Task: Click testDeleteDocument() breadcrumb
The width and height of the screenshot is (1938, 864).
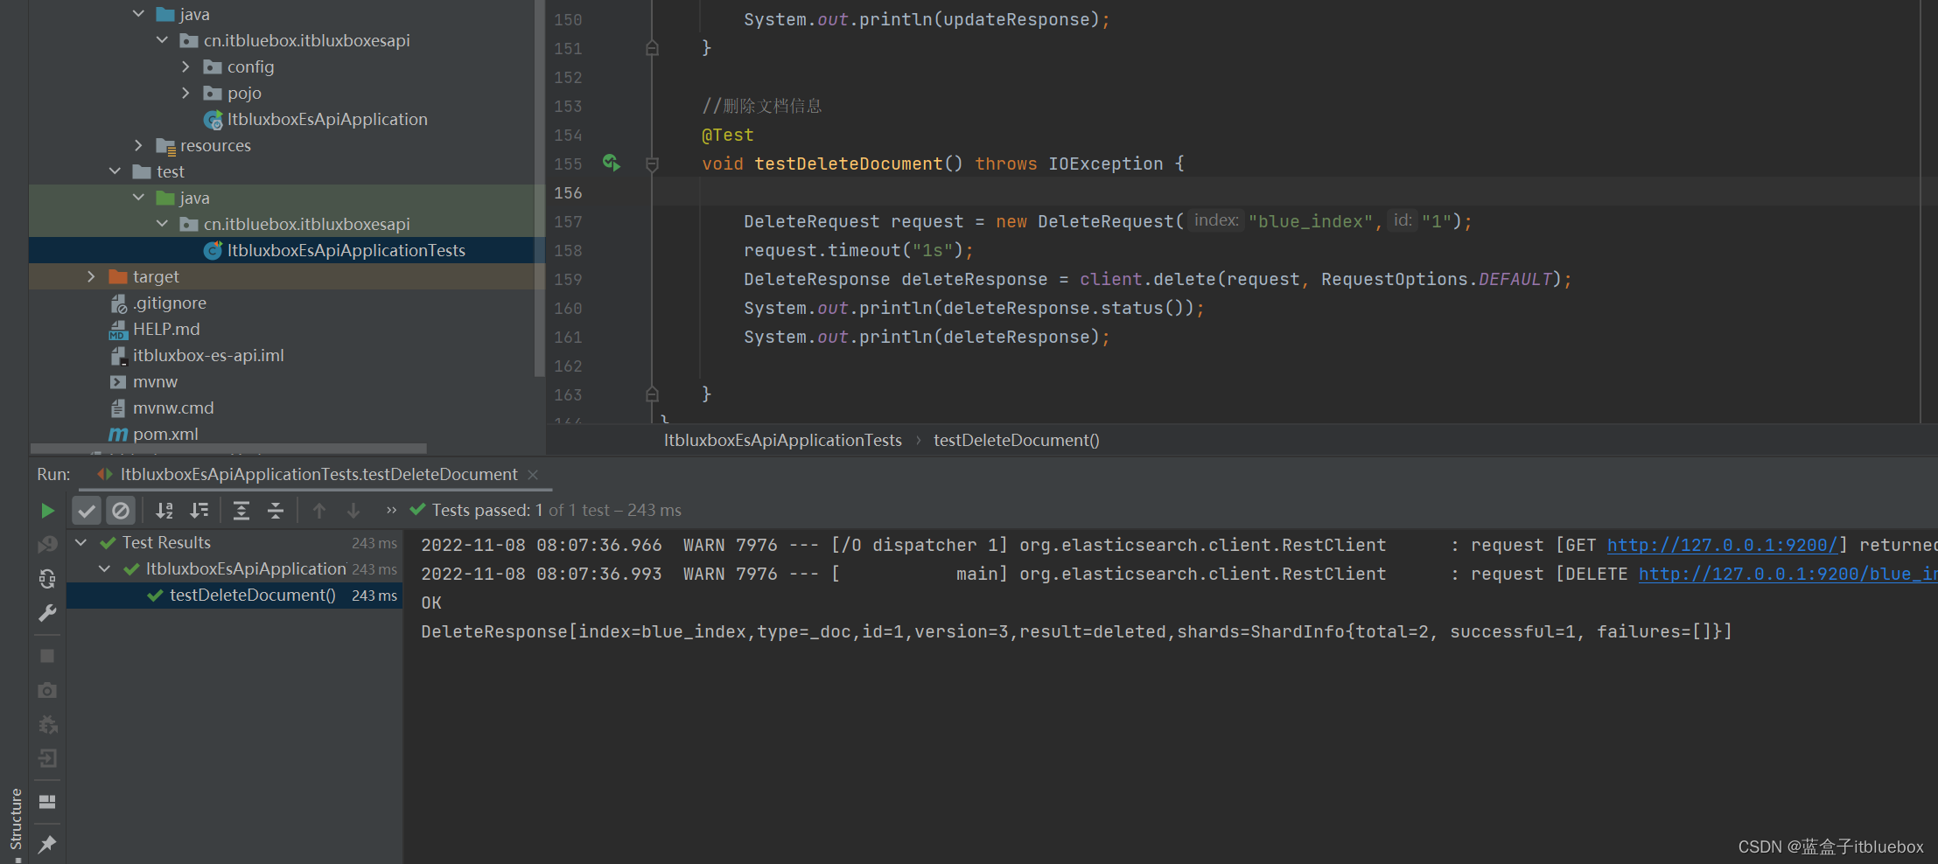Action: click(1016, 441)
